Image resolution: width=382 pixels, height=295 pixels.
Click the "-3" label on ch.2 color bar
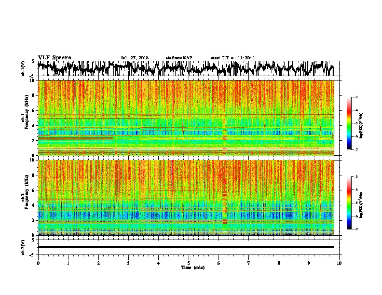pyautogui.click(x=355, y=177)
